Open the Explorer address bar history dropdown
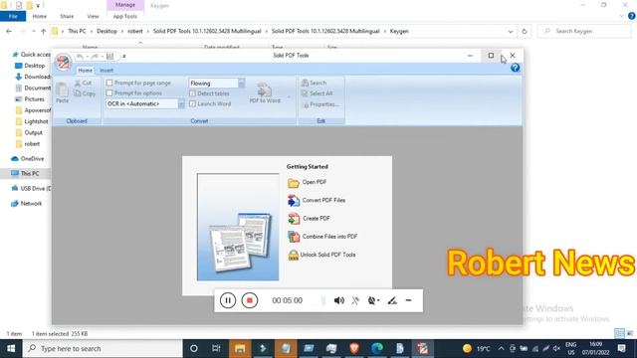This screenshot has width=637, height=358. point(511,31)
